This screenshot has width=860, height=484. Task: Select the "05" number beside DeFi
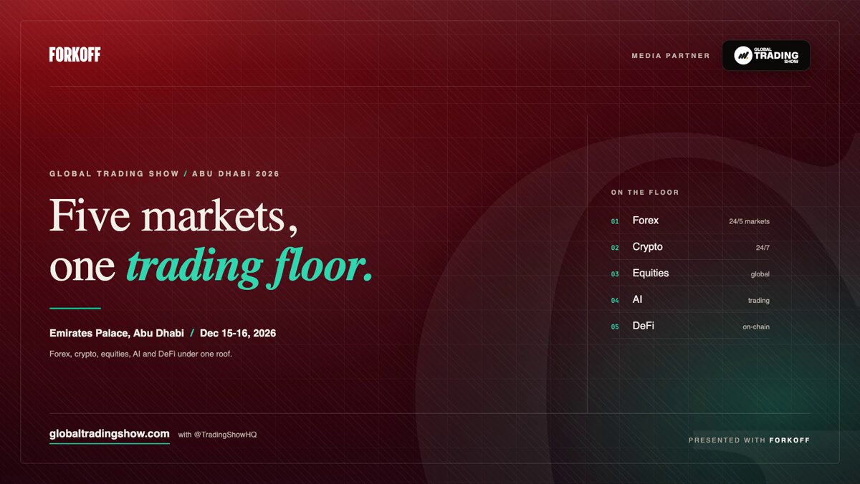tap(615, 327)
